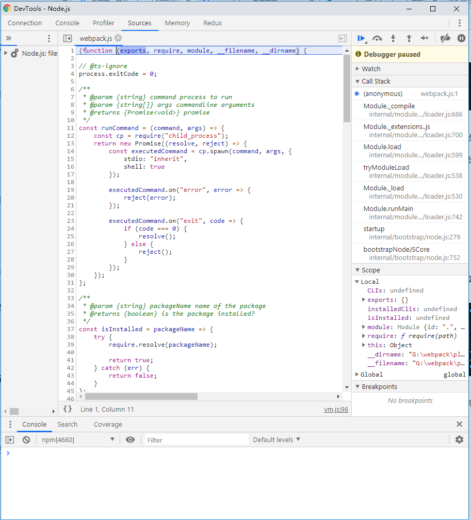Select the Module._compile stack frame
Screen dimensions: 471x520
[x=389, y=106]
